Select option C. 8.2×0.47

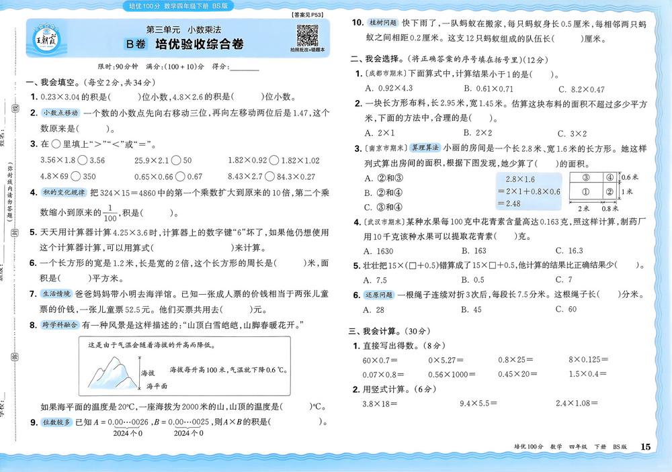click(581, 89)
